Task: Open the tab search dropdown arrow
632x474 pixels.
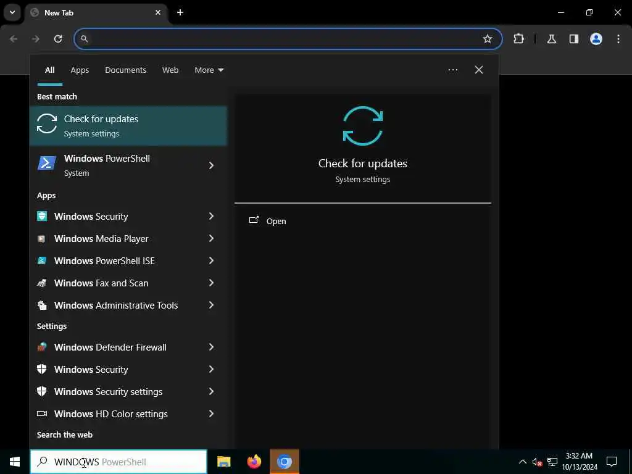Action: pyautogui.click(x=12, y=12)
